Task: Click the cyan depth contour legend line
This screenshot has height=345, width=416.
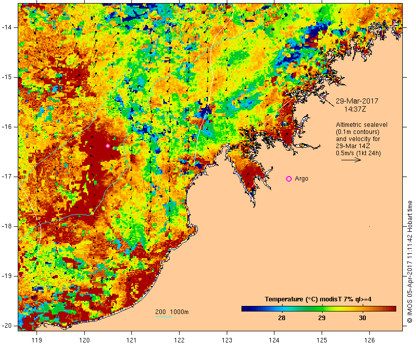Action: coord(164,317)
